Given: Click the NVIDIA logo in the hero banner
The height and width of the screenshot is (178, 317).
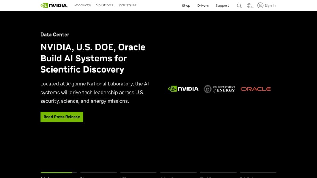Looking at the screenshot, I should (x=183, y=89).
